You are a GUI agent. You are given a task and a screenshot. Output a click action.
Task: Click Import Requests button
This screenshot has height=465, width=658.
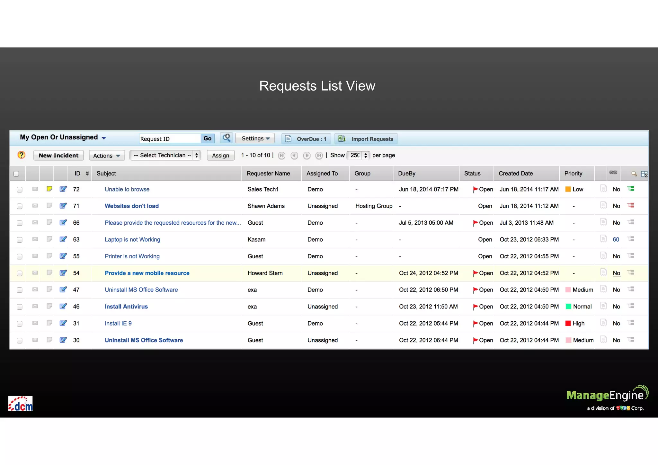(x=366, y=139)
